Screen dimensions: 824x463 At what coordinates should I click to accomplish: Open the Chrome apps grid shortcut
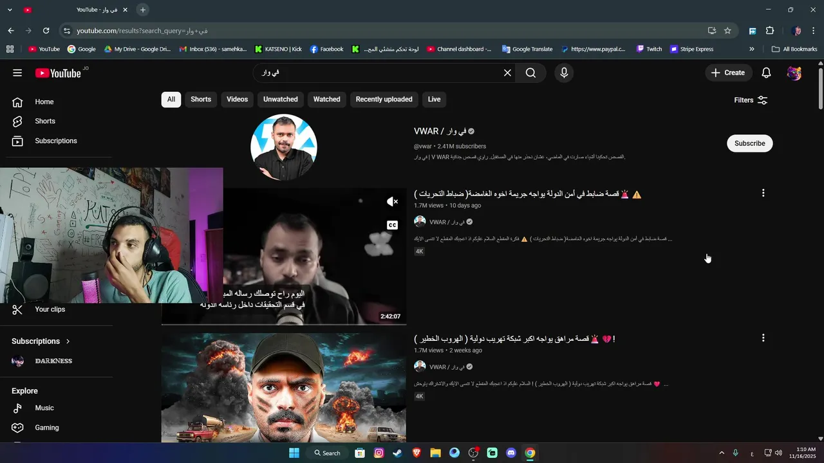pos(10,49)
